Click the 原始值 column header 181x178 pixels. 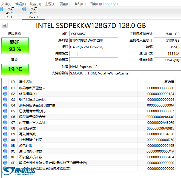coord(157,82)
